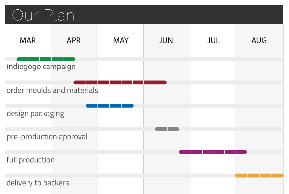Click the 'full production' text label
The width and height of the screenshot is (289, 194).
[31, 160]
